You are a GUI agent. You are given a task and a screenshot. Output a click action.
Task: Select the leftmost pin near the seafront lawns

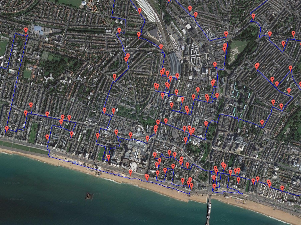7,129
